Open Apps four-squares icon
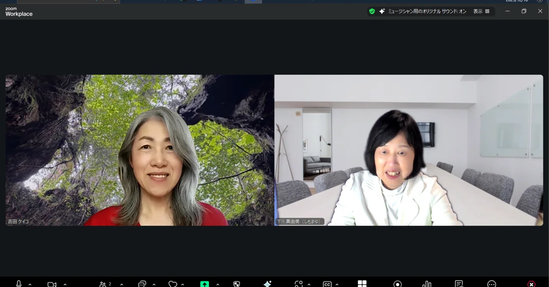This screenshot has height=287, width=549. click(x=362, y=284)
